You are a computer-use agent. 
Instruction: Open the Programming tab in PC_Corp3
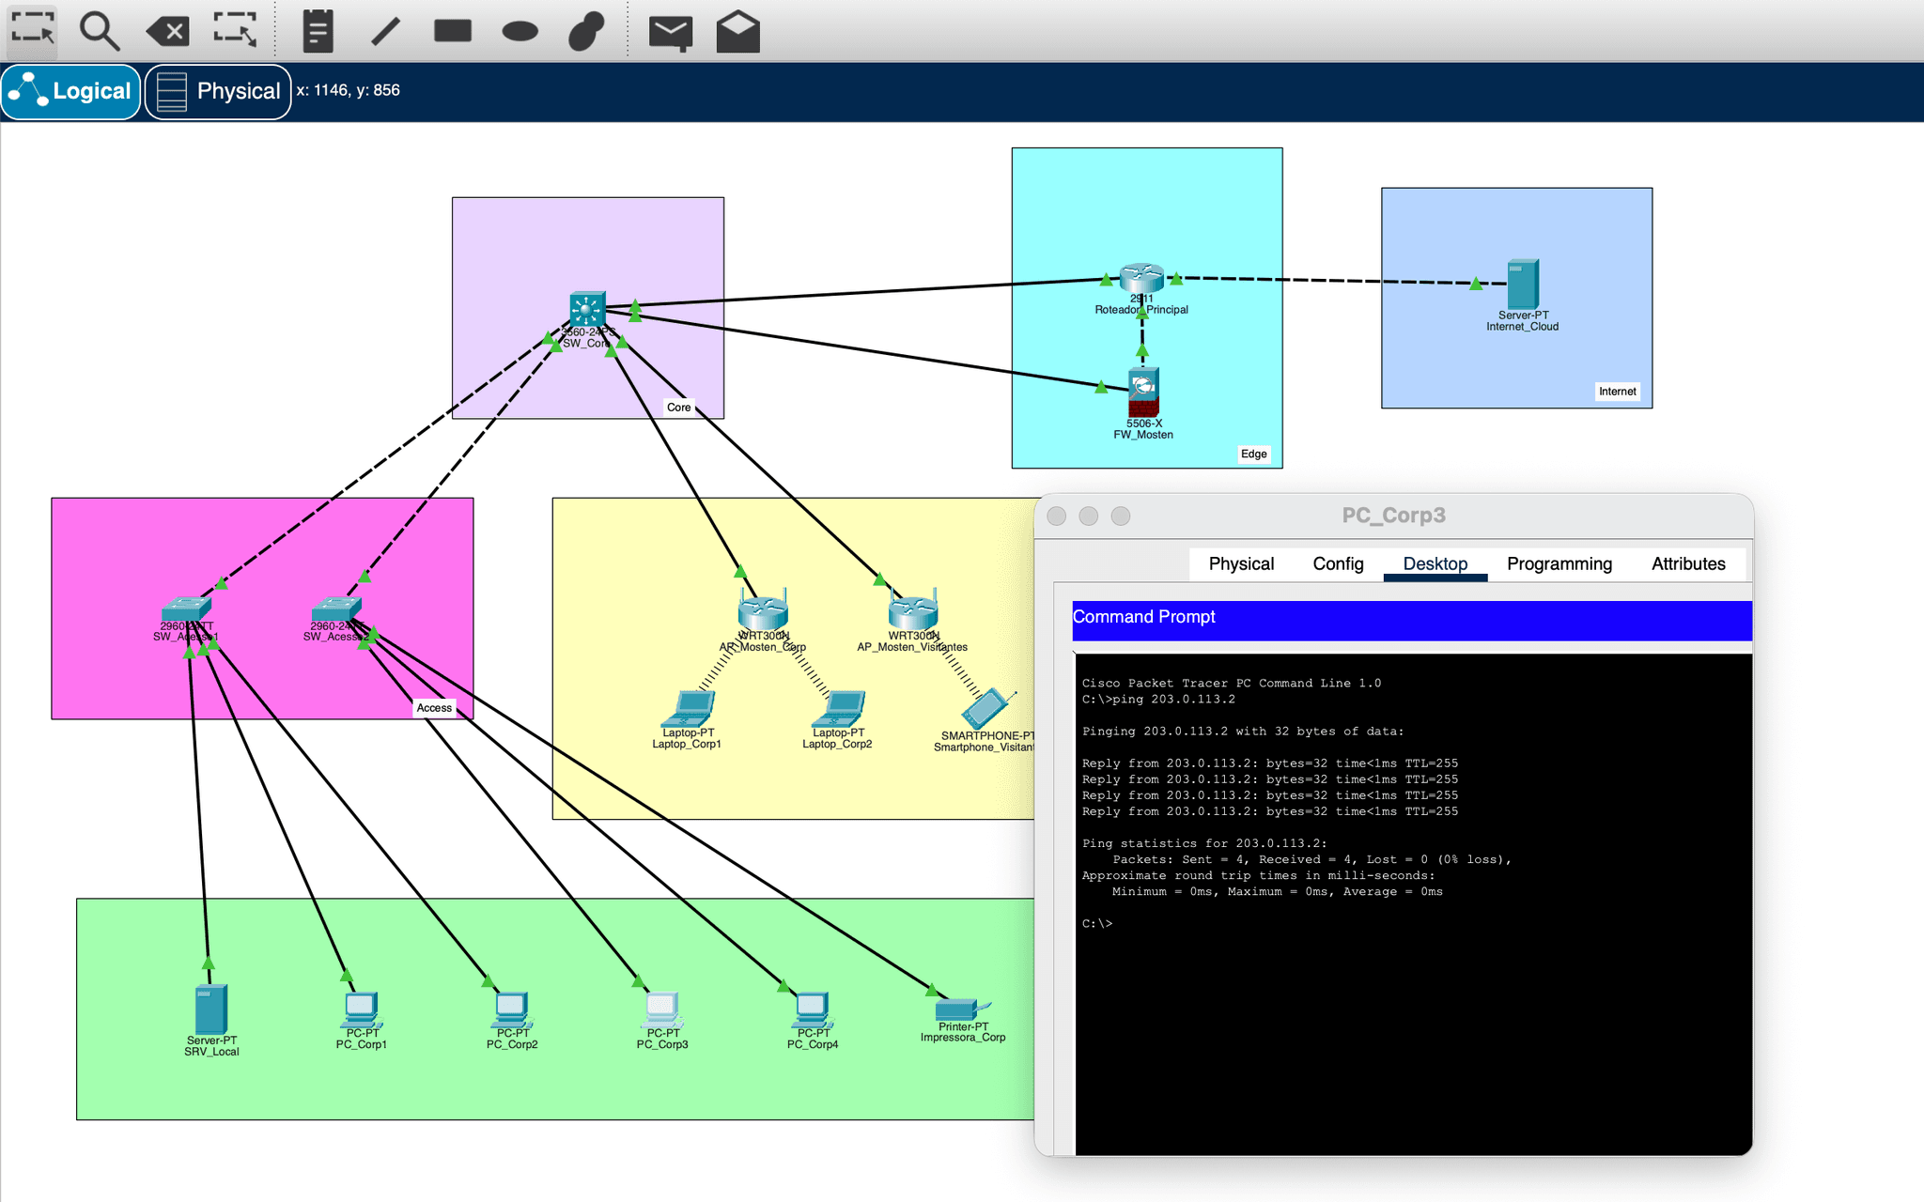coord(1559,563)
